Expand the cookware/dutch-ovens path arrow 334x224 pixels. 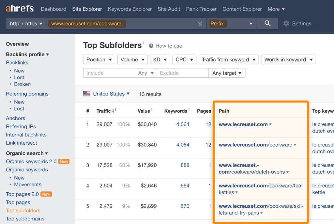(x=287, y=172)
